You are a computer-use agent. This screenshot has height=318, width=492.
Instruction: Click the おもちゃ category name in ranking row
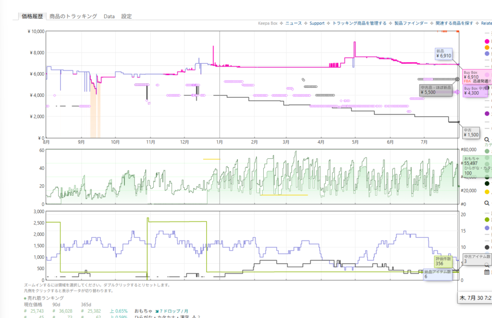coord(143,311)
